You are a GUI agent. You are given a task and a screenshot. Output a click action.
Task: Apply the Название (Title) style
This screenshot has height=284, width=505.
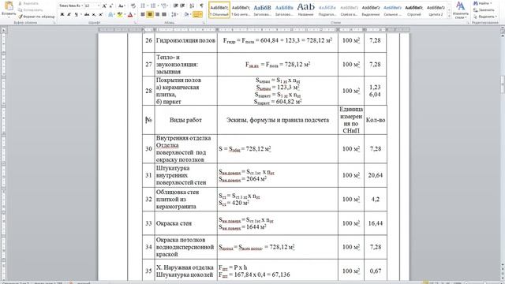point(305,9)
